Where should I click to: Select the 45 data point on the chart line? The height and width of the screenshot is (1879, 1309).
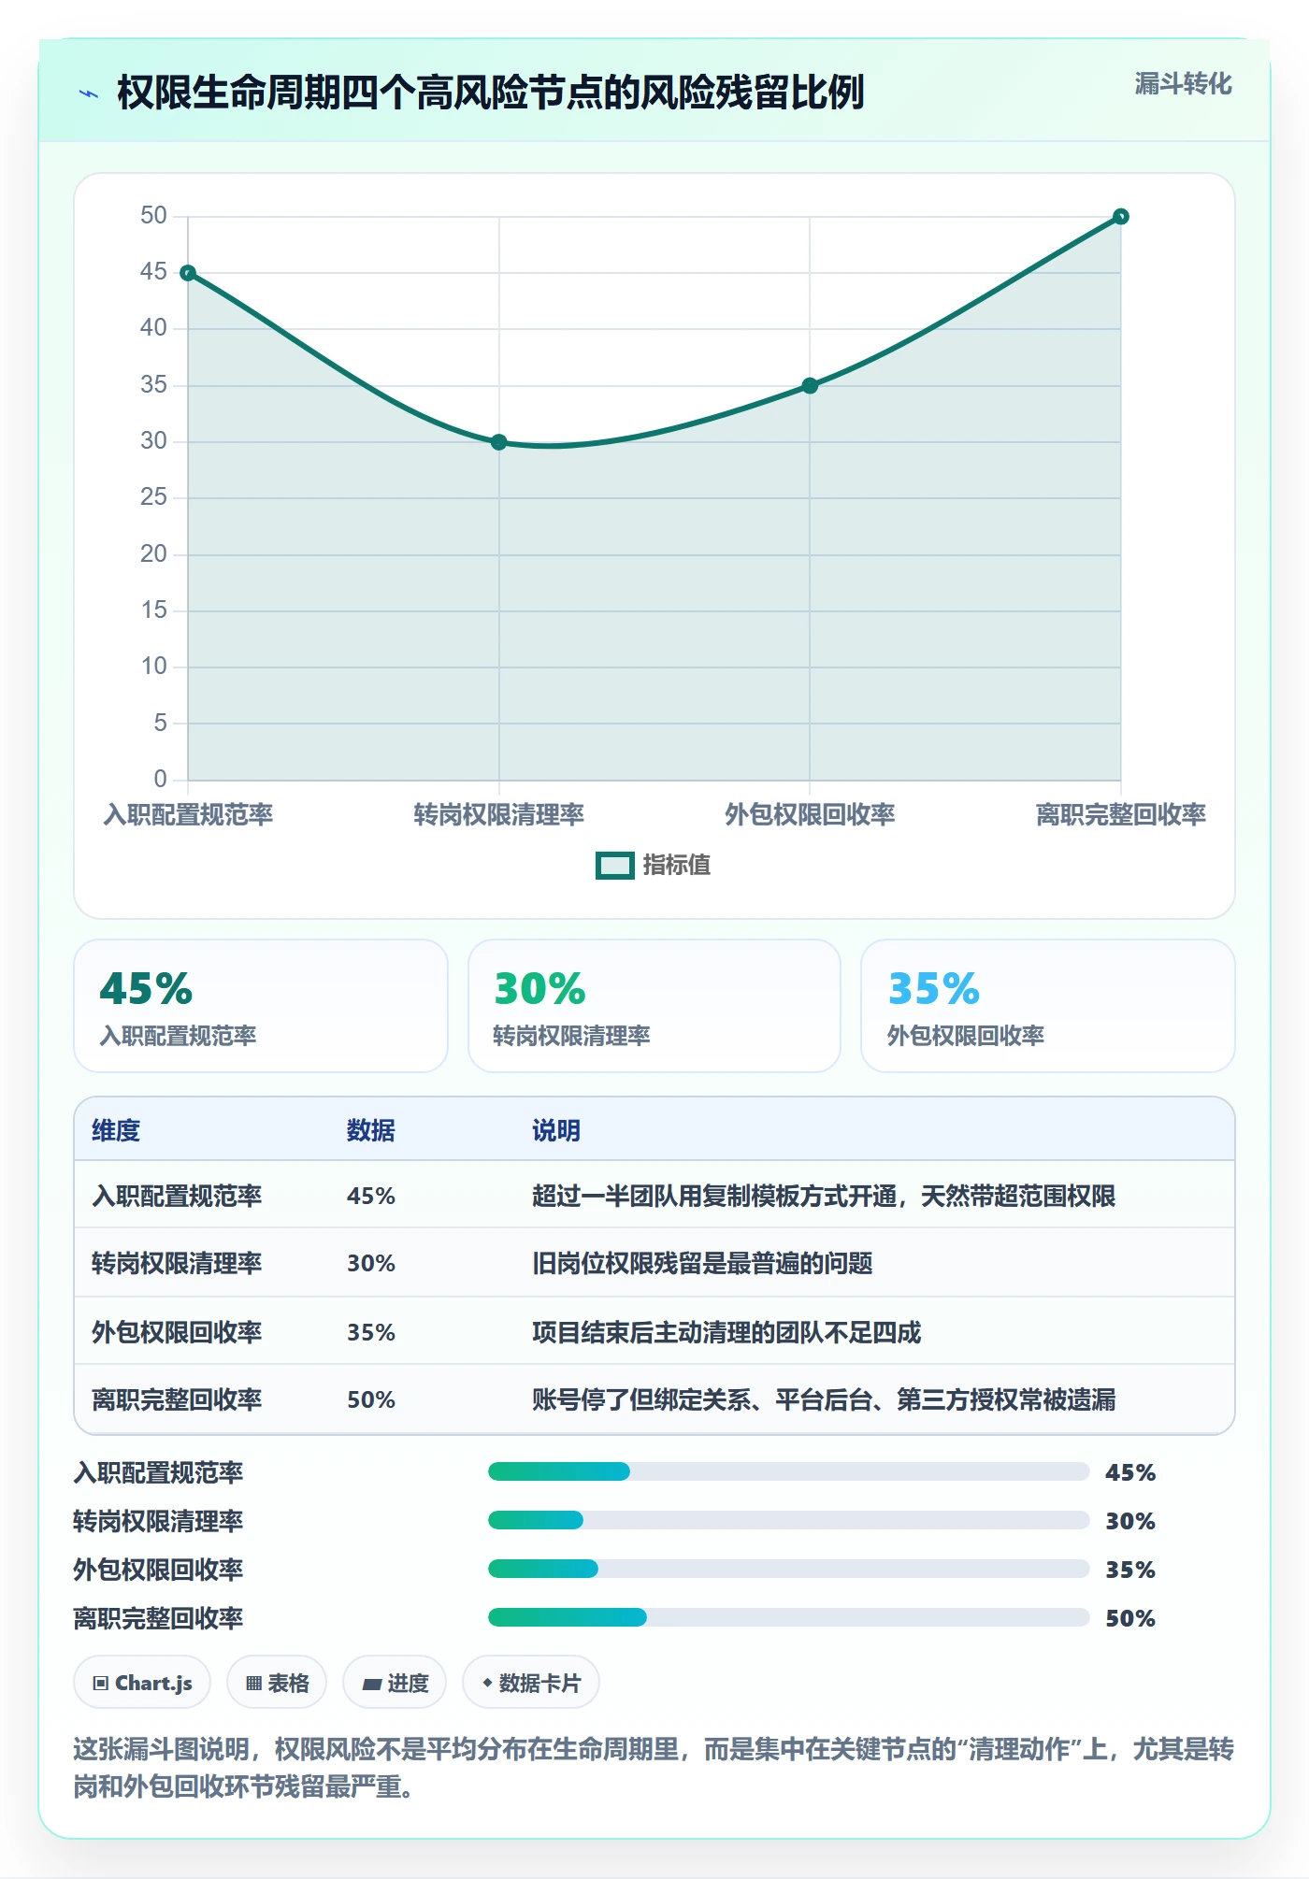[188, 273]
